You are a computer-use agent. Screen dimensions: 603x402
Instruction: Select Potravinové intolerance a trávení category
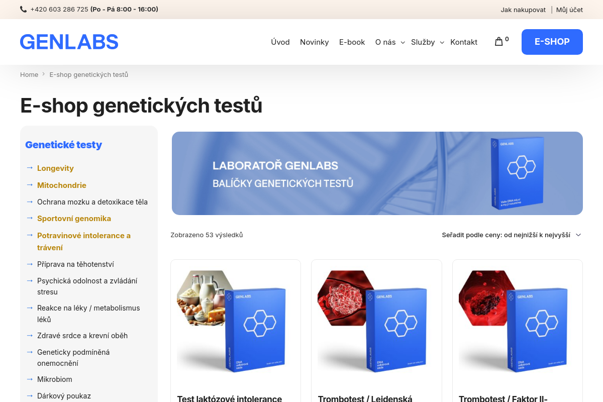(x=84, y=241)
